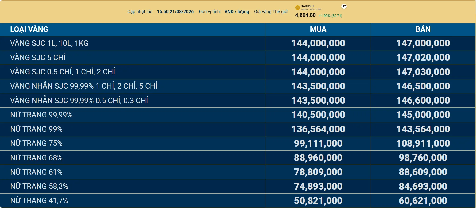
Task: Click buy price 78,809,000
Action: tap(318, 172)
